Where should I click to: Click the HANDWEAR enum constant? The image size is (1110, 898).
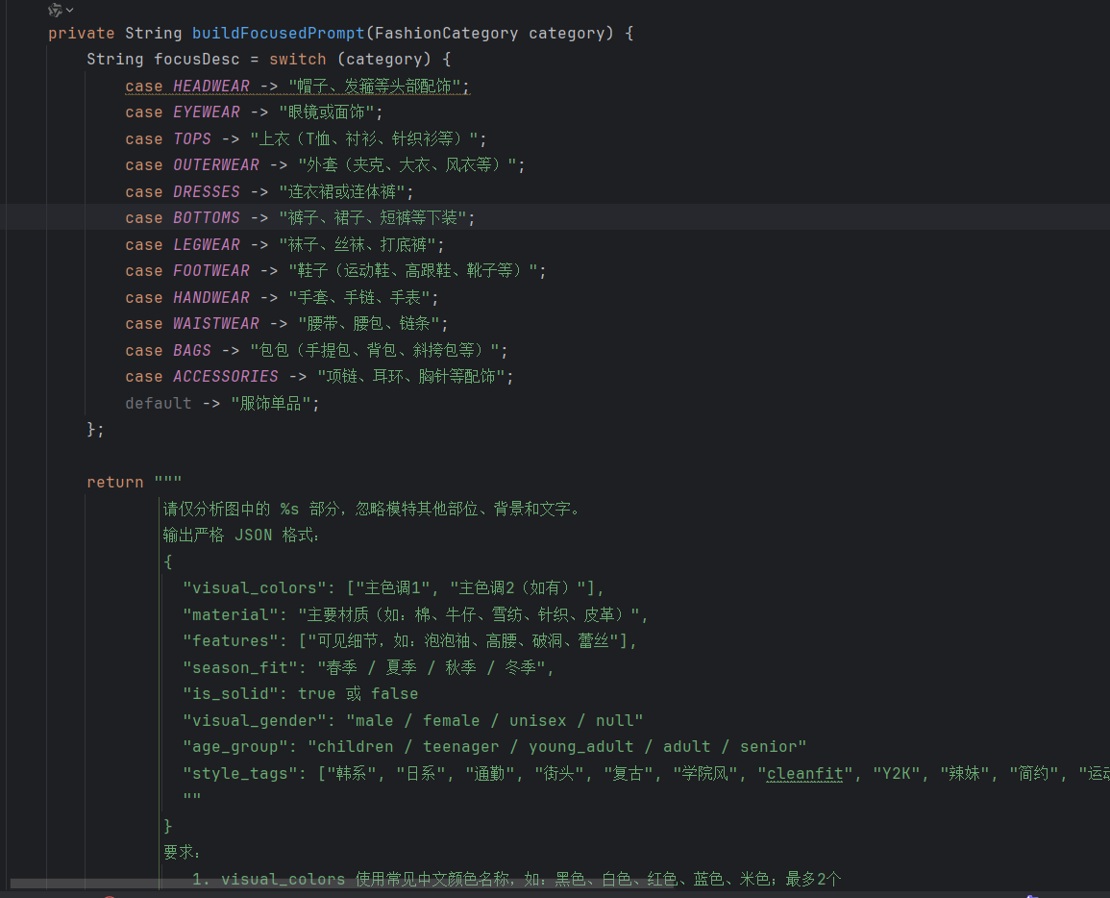211,297
